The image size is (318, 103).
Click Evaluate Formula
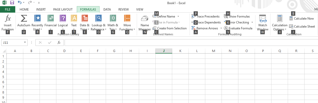point(238,28)
